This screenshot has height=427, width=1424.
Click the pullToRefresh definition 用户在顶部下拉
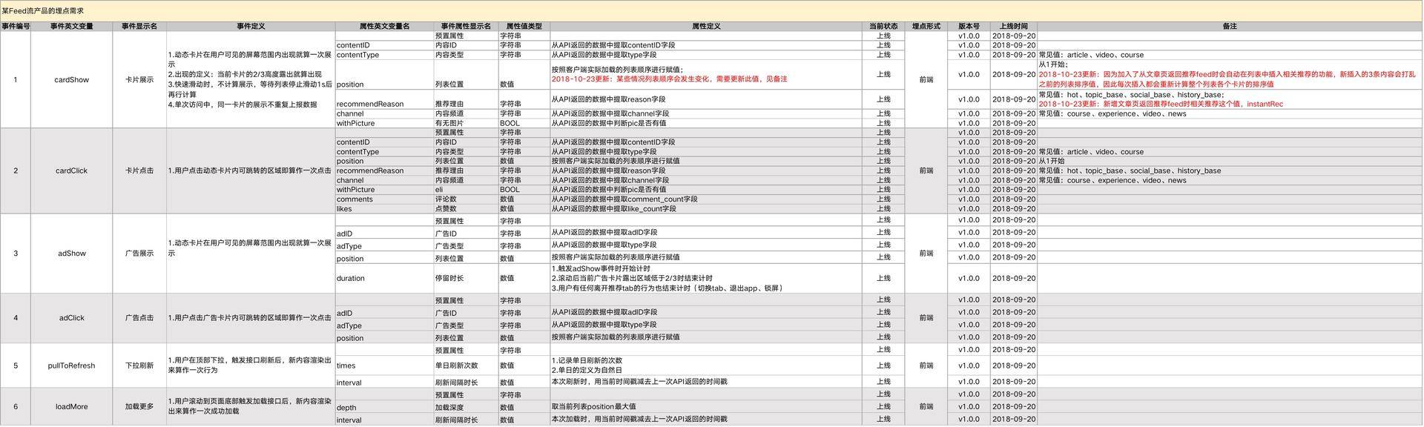coord(251,365)
